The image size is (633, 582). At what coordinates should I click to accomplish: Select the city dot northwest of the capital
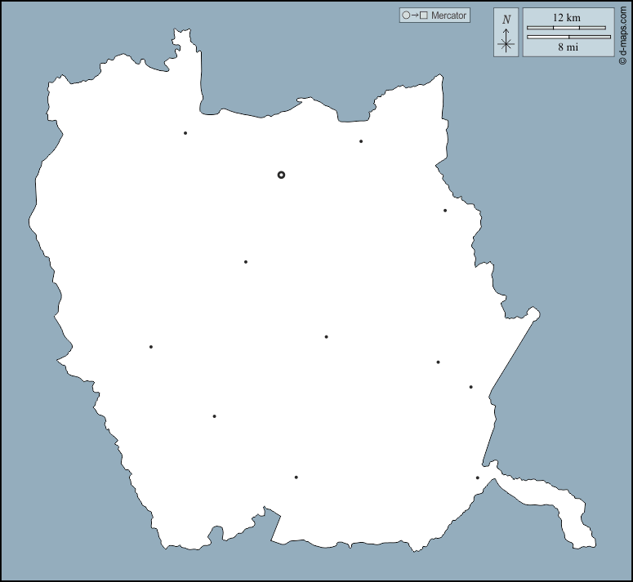click(x=185, y=133)
